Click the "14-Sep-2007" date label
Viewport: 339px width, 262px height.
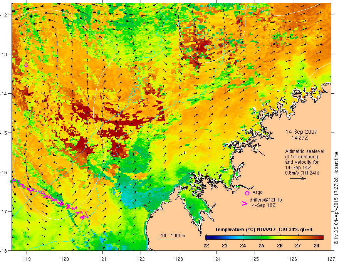tap(301, 132)
